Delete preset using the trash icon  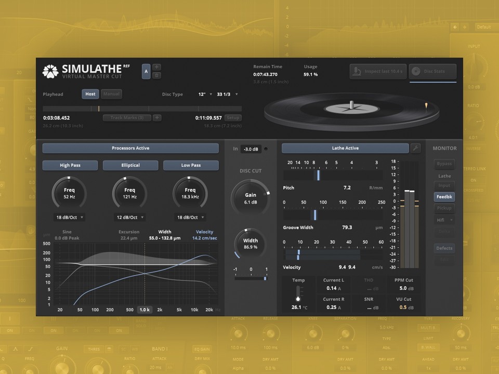156,75
